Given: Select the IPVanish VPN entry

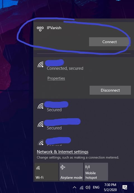Looking at the screenshot, I should tap(83, 36).
